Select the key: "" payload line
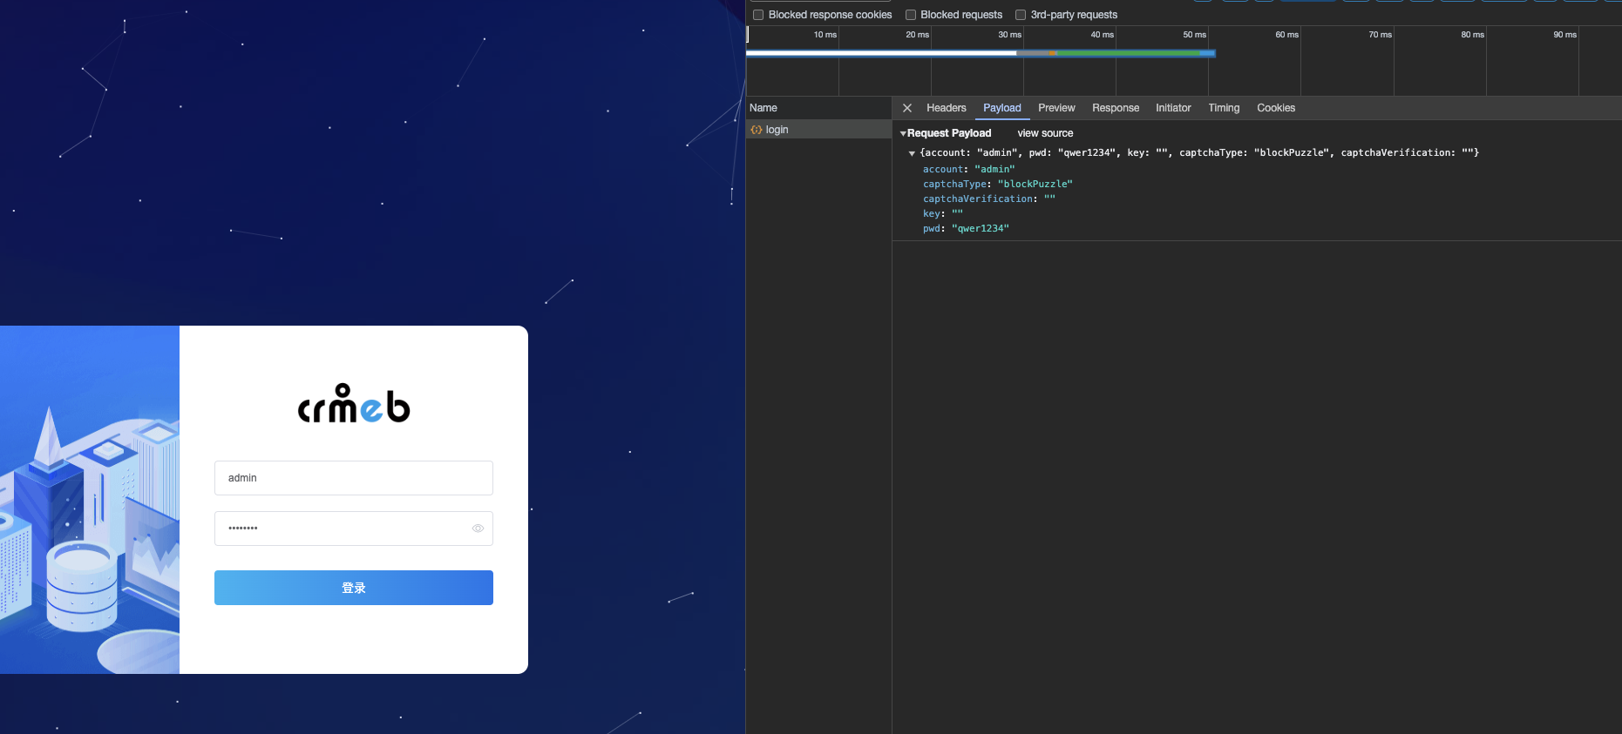 point(942,213)
